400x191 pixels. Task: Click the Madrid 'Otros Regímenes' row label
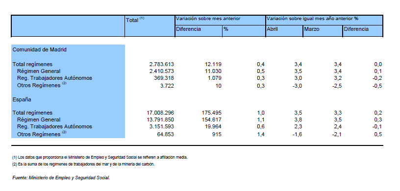pyautogui.click(x=42, y=85)
